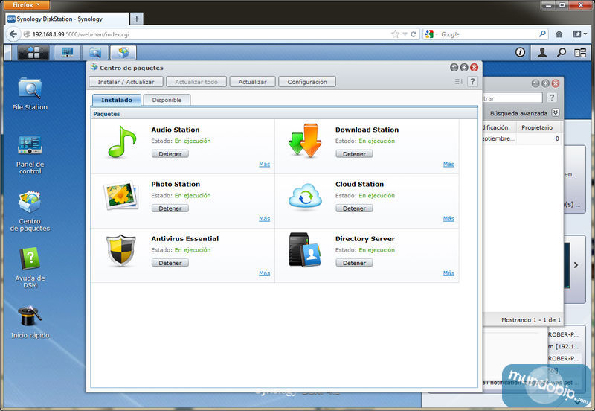Open Configuración in Package Center
Viewport: 595px width, 411px height.
tap(307, 82)
